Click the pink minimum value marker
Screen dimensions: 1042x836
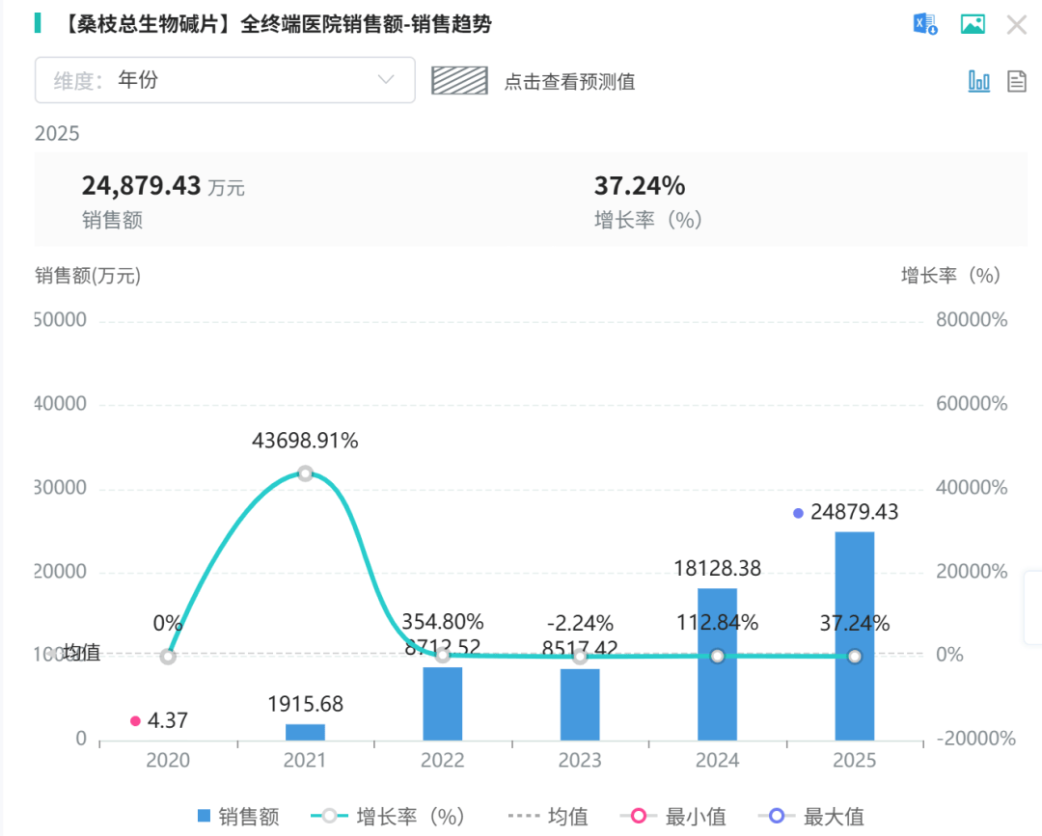[x=135, y=720]
